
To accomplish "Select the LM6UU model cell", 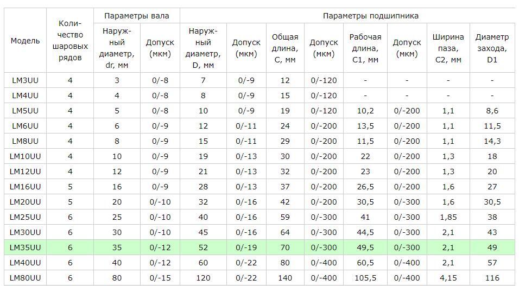I will click(x=26, y=126).
